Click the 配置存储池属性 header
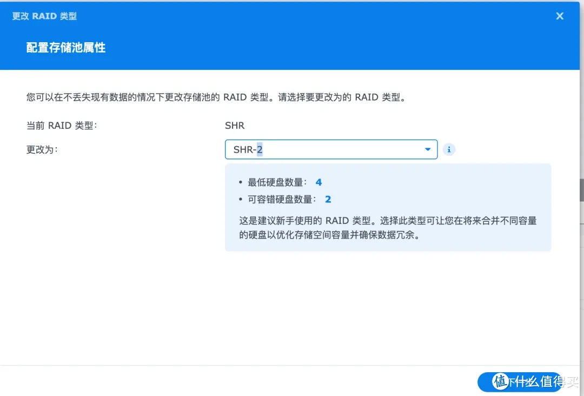584x396 pixels. pyautogui.click(x=66, y=48)
